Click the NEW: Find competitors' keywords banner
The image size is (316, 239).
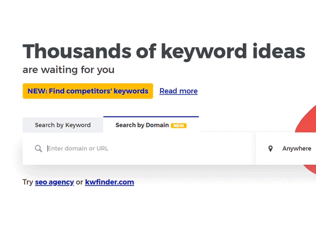[x=88, y=91]
